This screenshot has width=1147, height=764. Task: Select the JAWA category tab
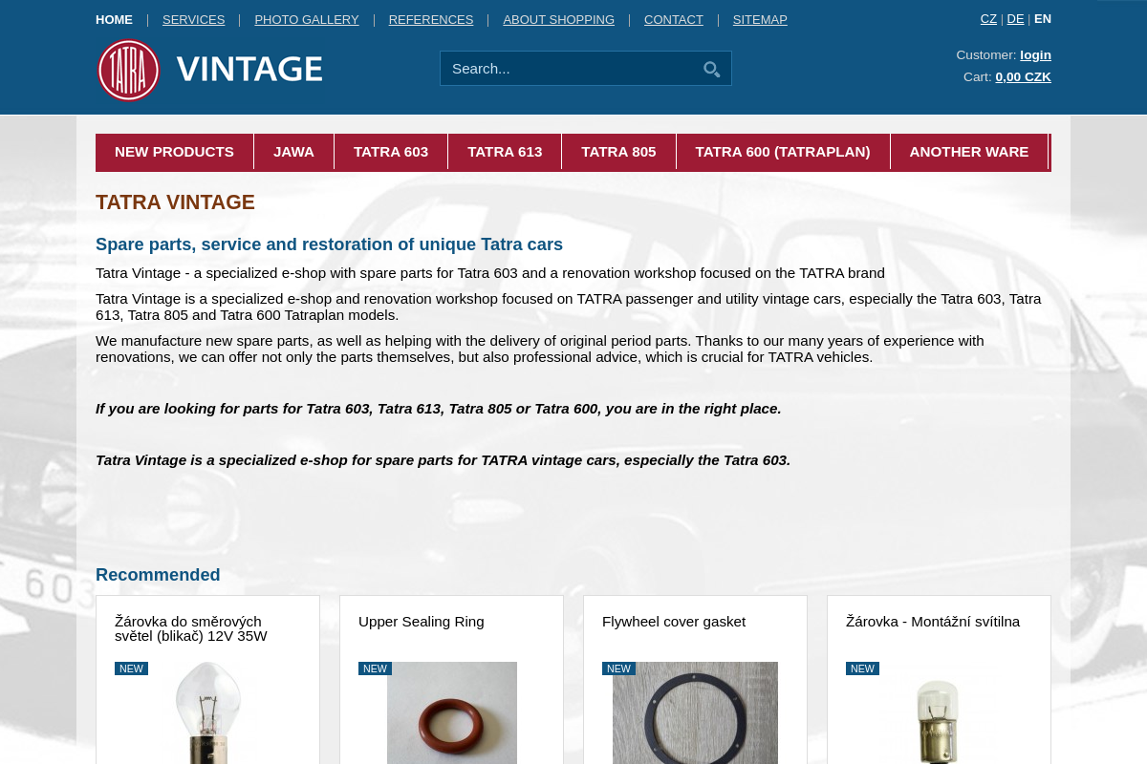(x=293, y=152)
